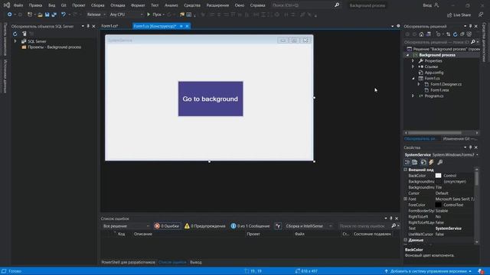490x275 pixels.
Task: Sort properties alphabetically in Properties panel
Action: click(x=415, y=162)
